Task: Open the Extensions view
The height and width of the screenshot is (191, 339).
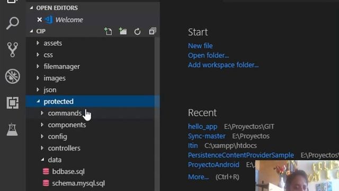Action: pyautogui.click(x=13, y=102)
